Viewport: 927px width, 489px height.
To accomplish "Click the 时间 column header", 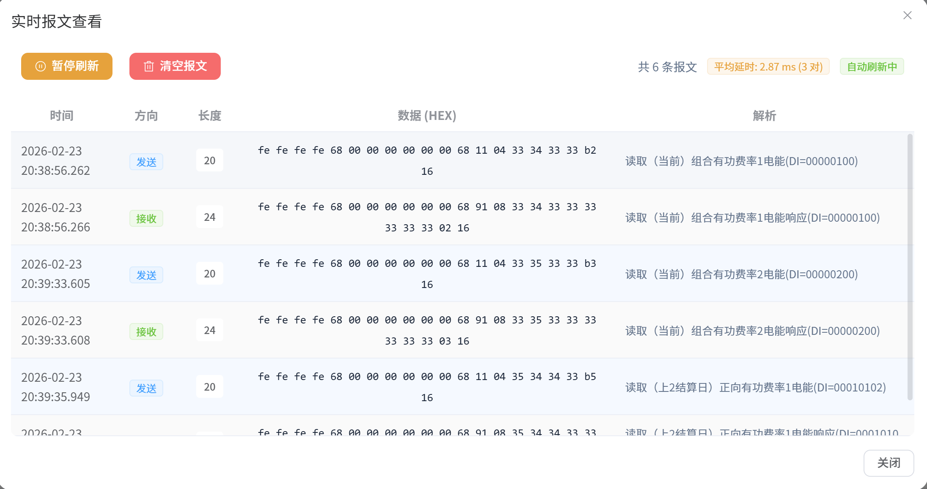I will [x=62, y=116].
